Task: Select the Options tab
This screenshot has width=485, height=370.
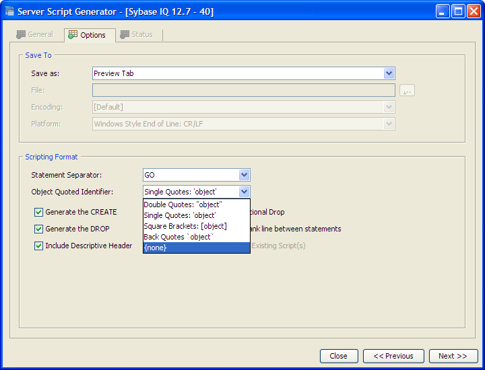Action: click(90, 35)
